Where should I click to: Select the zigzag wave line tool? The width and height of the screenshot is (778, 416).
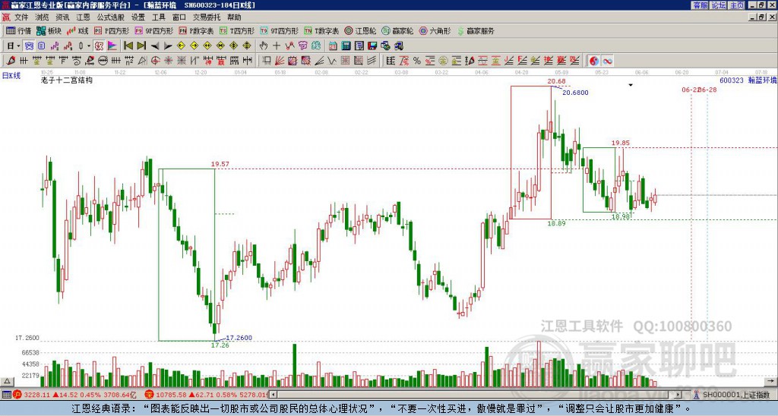[x=331, y=61]
